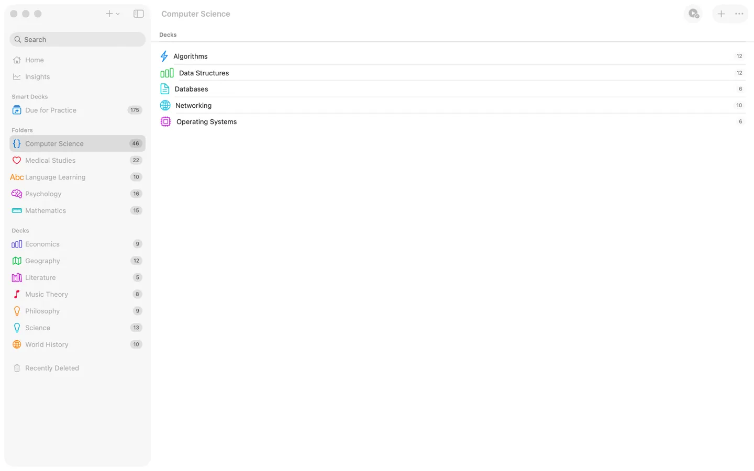
Task: Click the 22 badge on Medical Studies
Action: point(136,160)
